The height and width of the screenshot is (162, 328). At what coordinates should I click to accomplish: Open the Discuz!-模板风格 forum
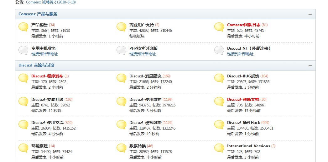coord(145,123)
